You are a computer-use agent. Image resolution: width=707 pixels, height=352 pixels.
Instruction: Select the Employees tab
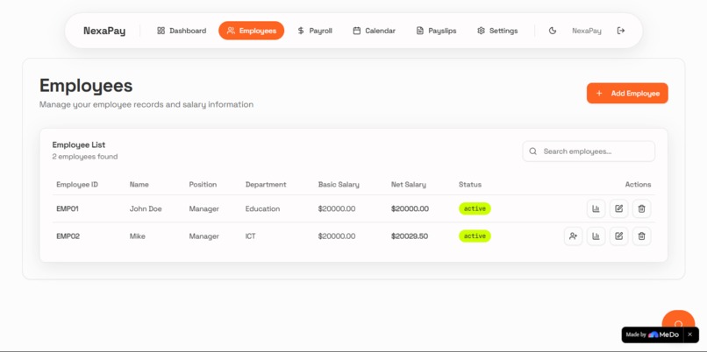click(x=251, y=31)
